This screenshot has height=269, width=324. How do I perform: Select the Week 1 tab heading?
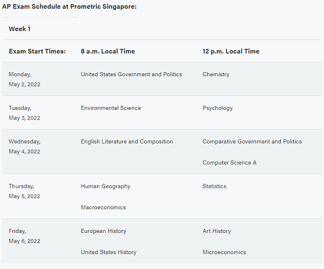tap(20, 29)
